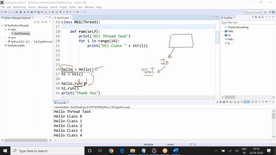Click Remove Launch X icon in Console toolbar
The height and width of the screenshot is (155, 276).
(220, 102)
